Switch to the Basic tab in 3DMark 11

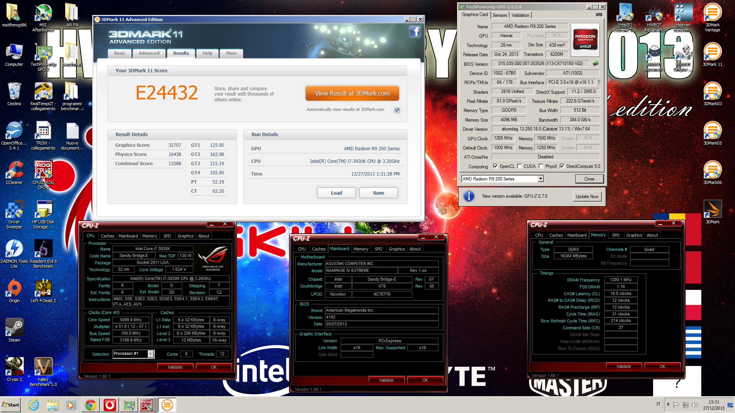coord(120,53)
